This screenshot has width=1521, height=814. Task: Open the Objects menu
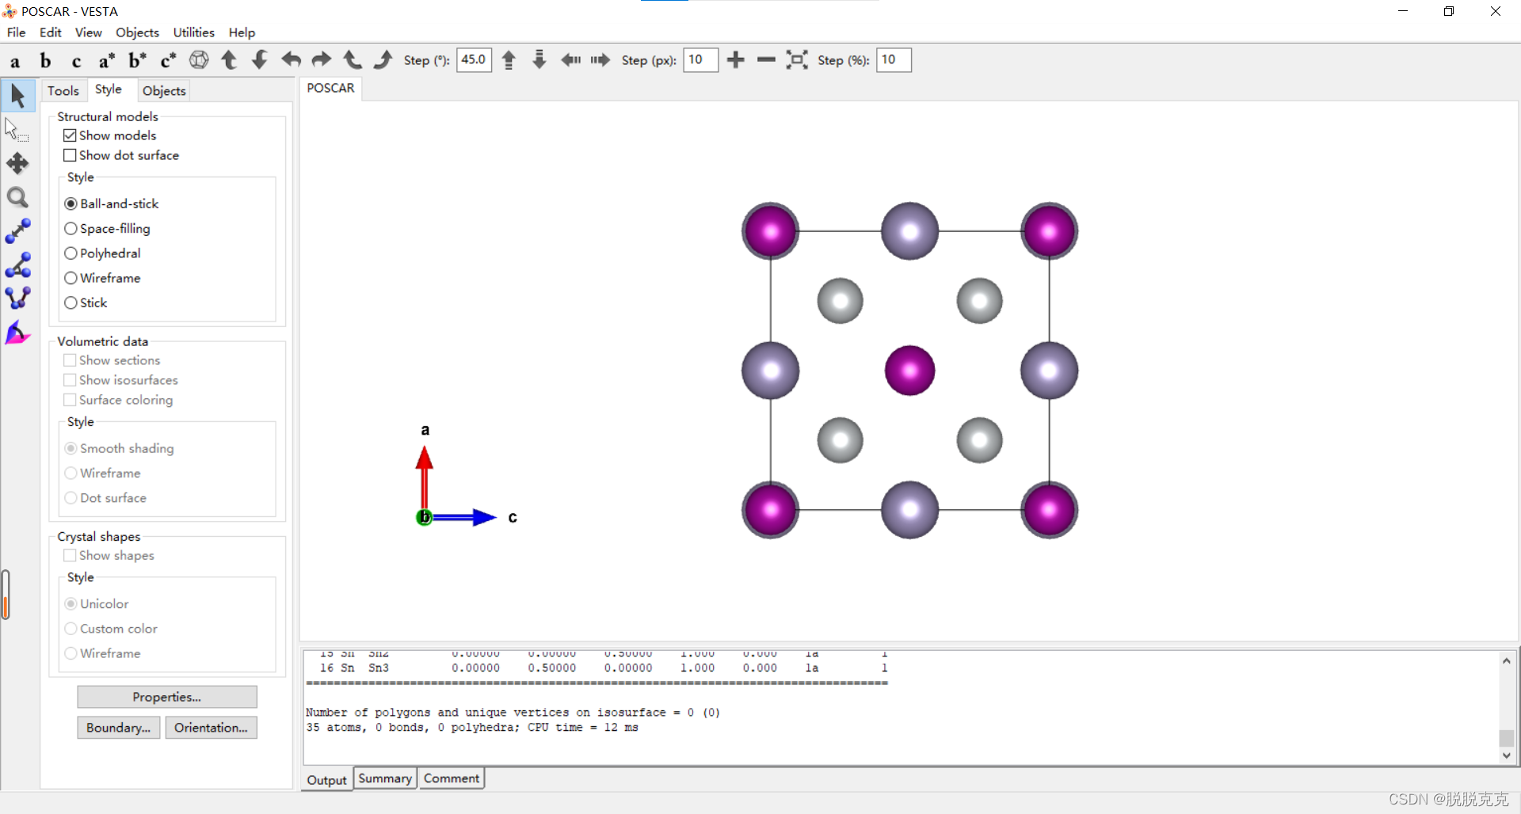(x=137, y=32)
